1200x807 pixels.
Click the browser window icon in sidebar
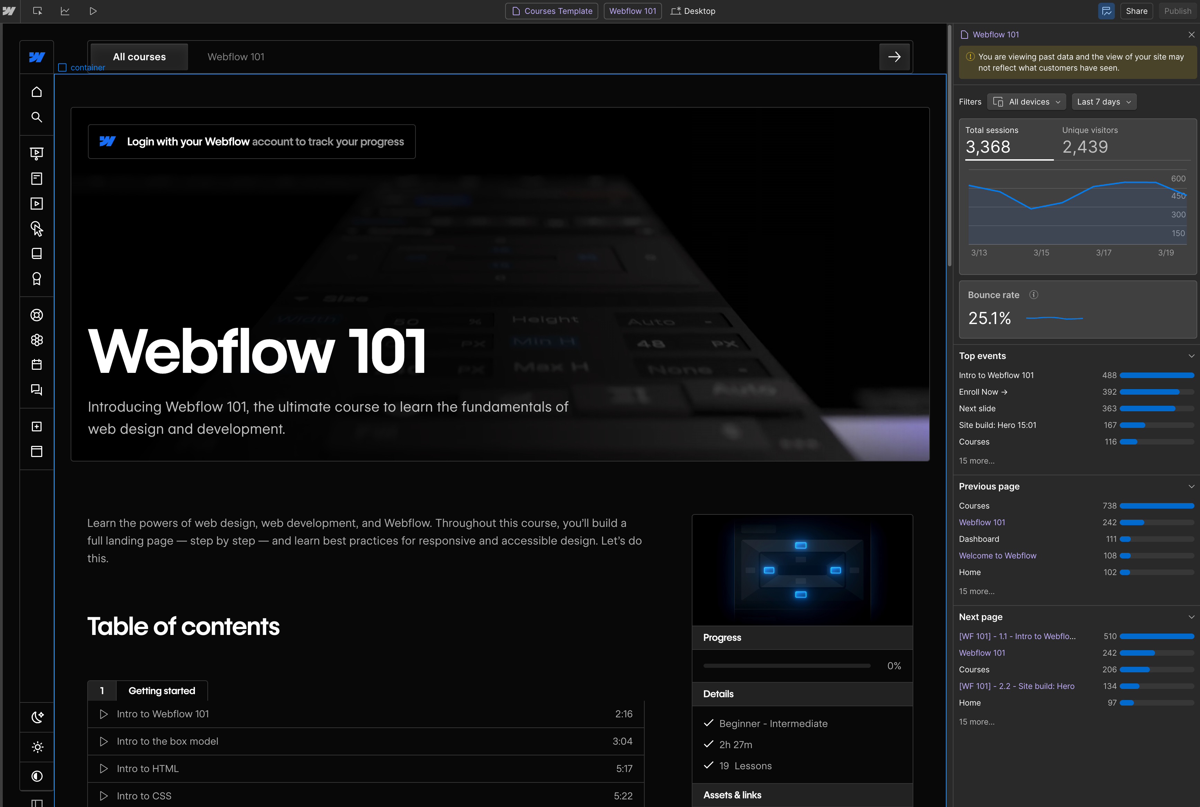[37, 451]
